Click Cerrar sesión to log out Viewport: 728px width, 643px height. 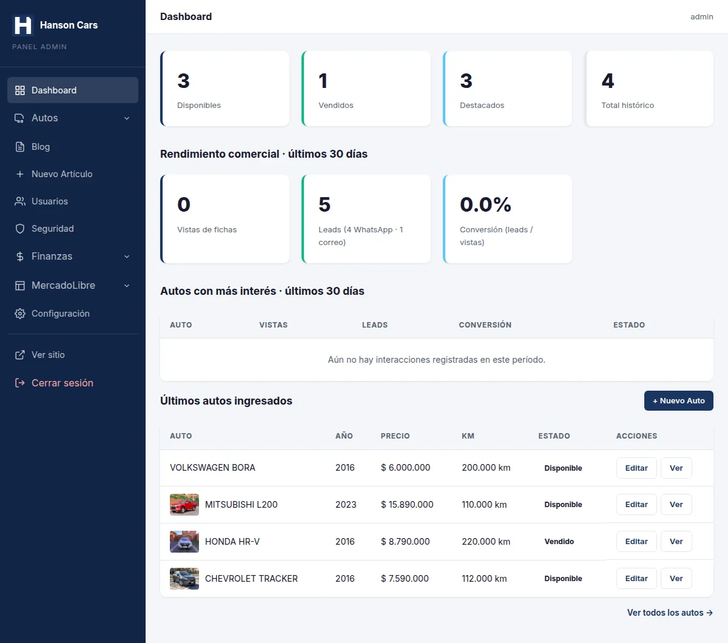73,383
